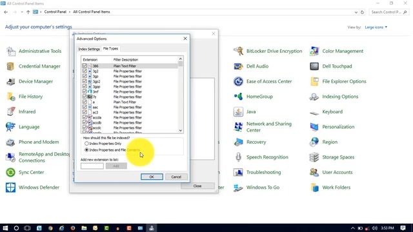The image size is (413, 232).
Task: Refresh the Control Panel address bar
Action: click(x=363, y=12)
